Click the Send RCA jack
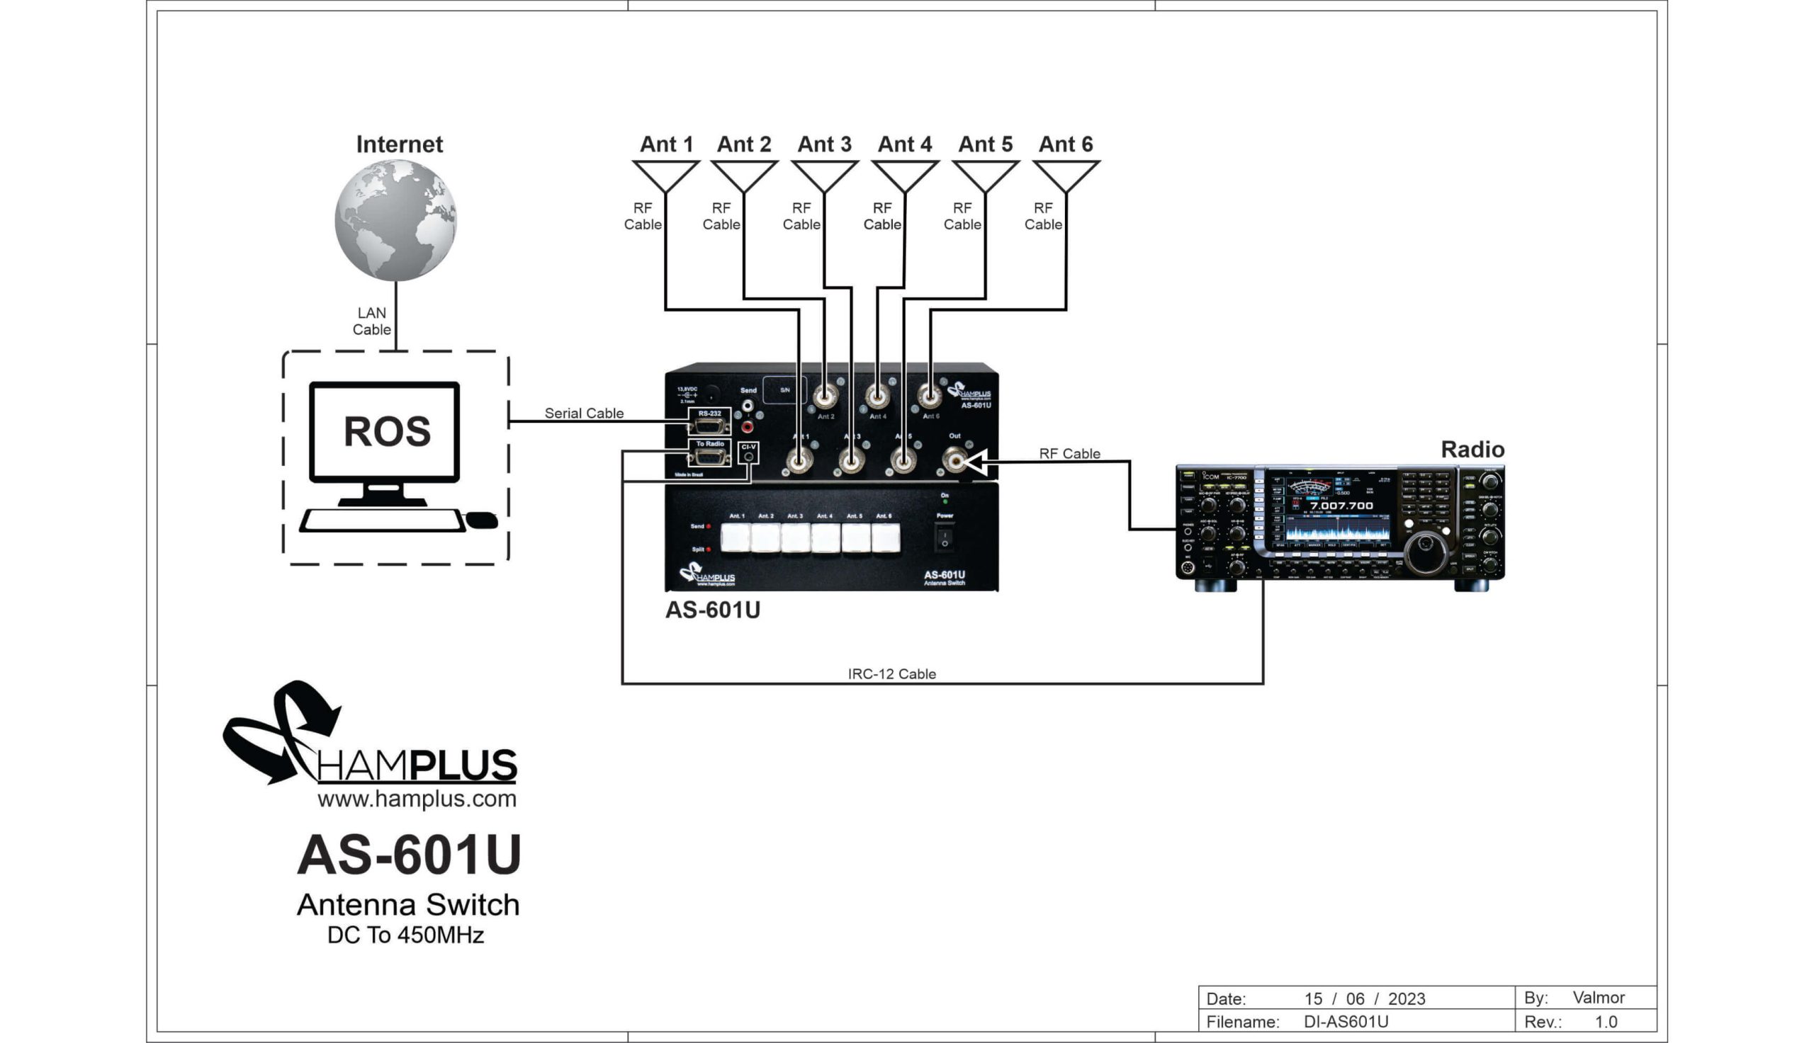This screenshot has width=1814, height=1043. (748, 406)
